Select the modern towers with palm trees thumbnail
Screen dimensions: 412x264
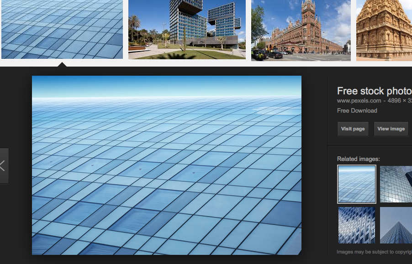(x=187, y=29)
